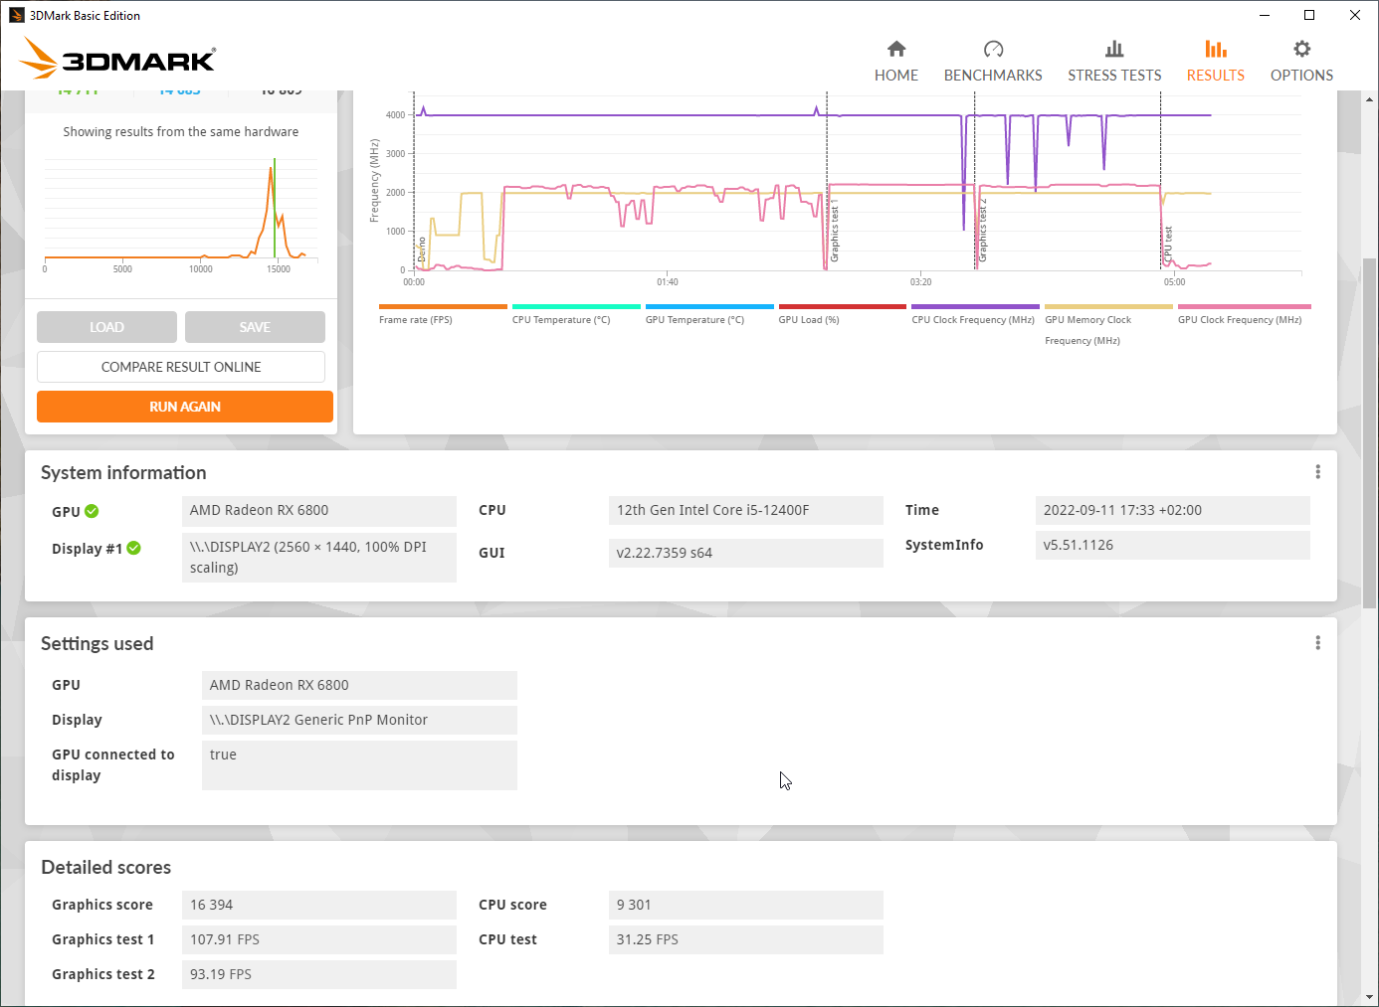Screen dimensions: 1379x1007
Task: Select the AMD Radeon RX 6800 value under System information
Action: click(319, 511)
